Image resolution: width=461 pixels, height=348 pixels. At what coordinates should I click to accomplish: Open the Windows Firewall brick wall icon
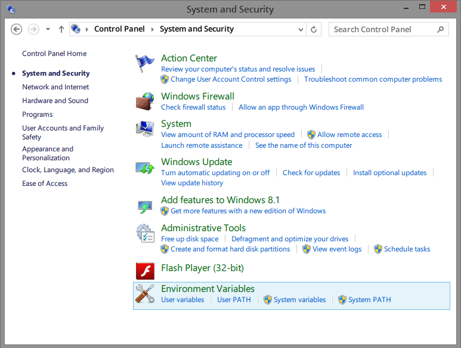[145, 101]
